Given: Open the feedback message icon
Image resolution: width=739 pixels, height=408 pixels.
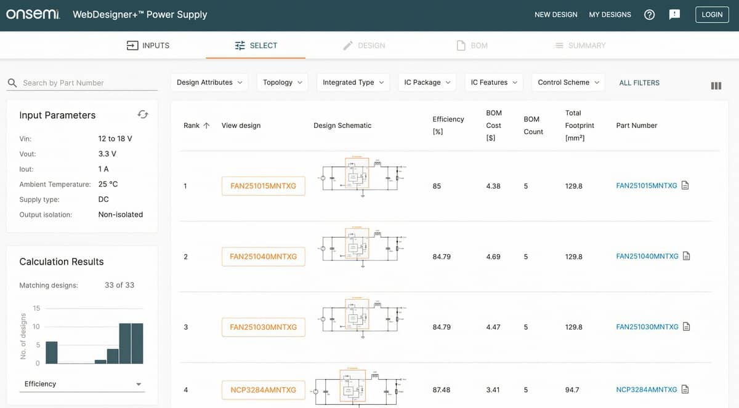Looking at the screenshot, I should [674, 14].
